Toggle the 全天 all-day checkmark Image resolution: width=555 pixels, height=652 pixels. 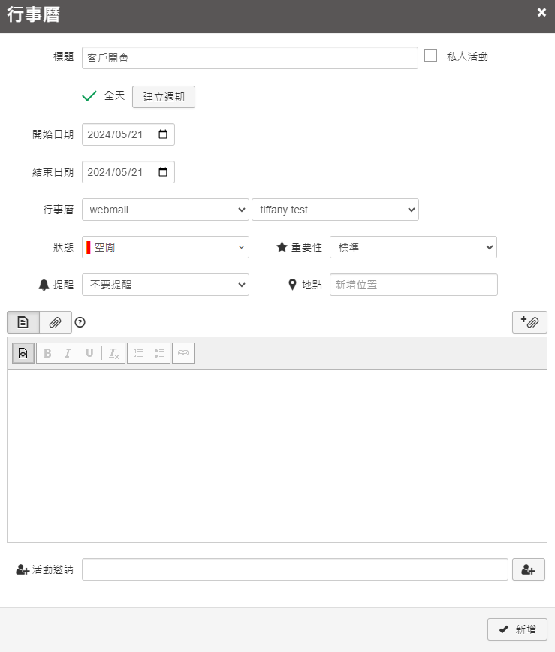point(89,96)
